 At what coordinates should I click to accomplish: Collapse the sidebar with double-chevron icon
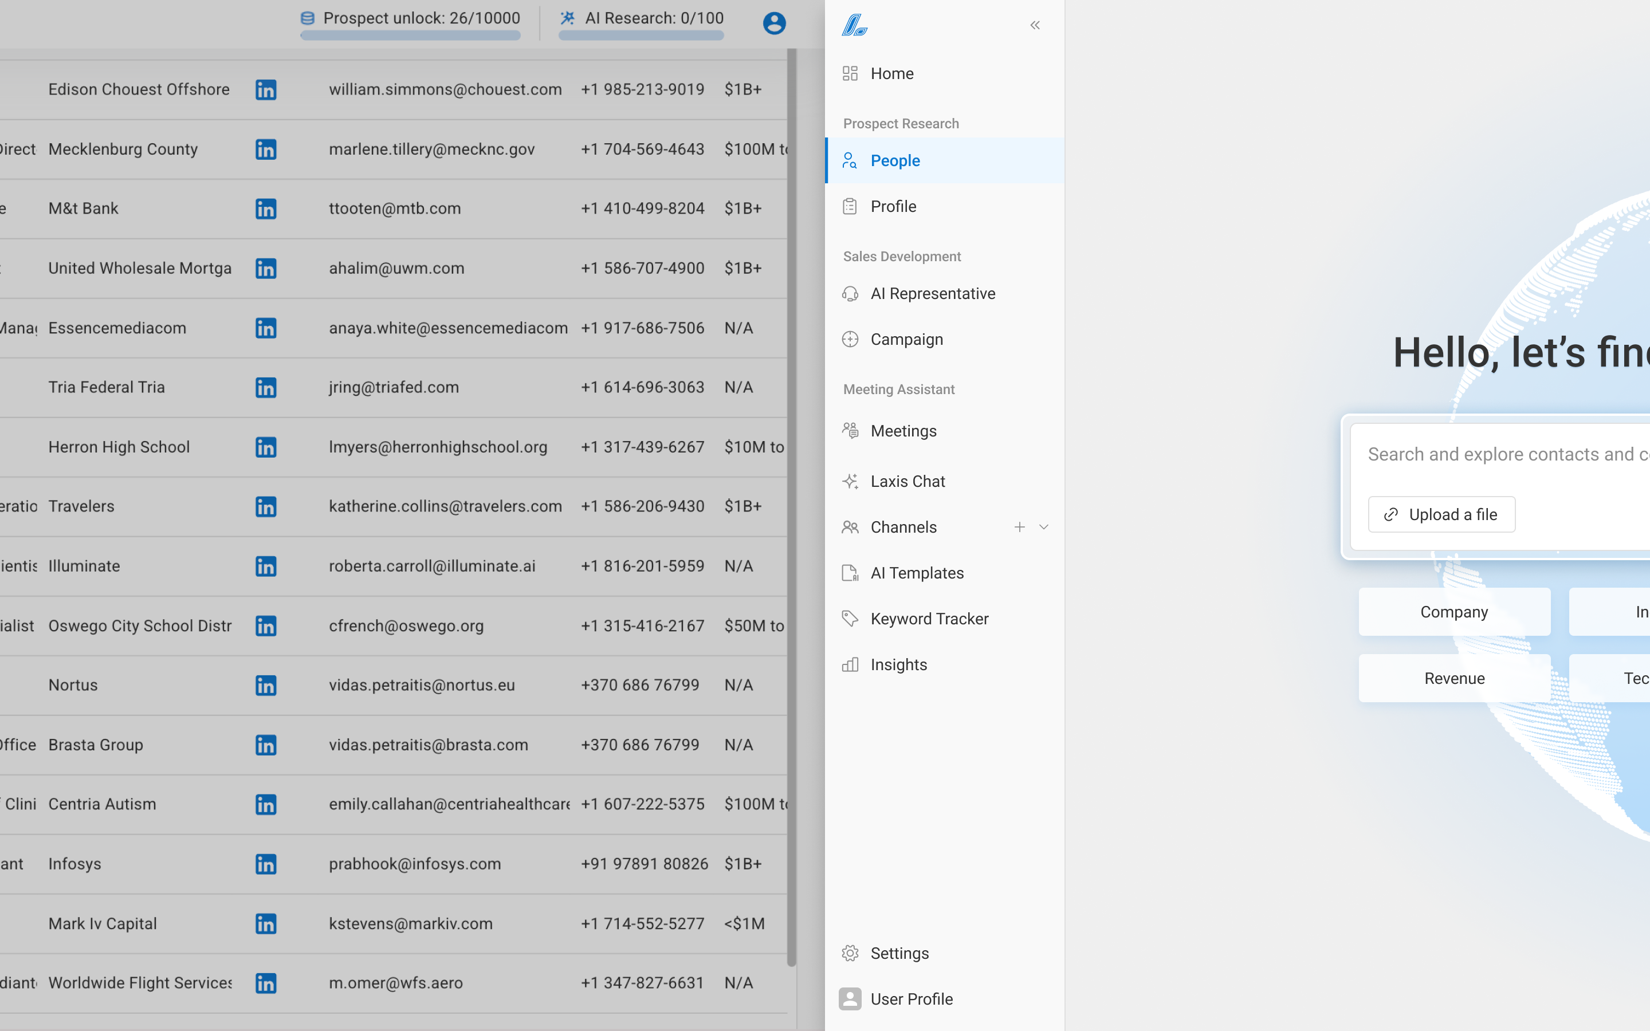click(x=1034, y=25)
